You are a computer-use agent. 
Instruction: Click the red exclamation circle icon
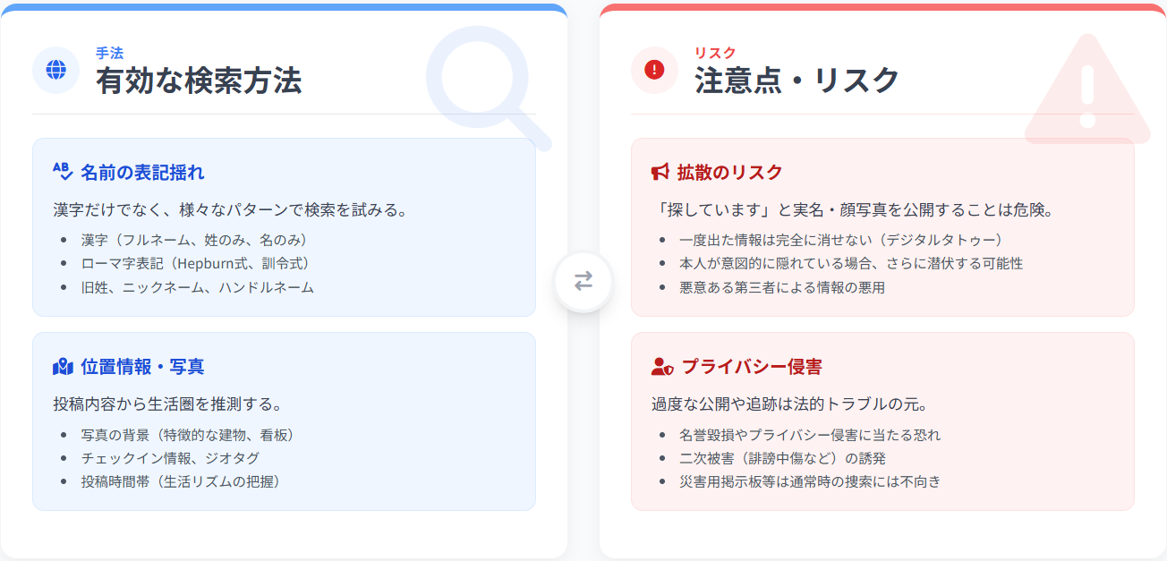(x=654, y=70)
